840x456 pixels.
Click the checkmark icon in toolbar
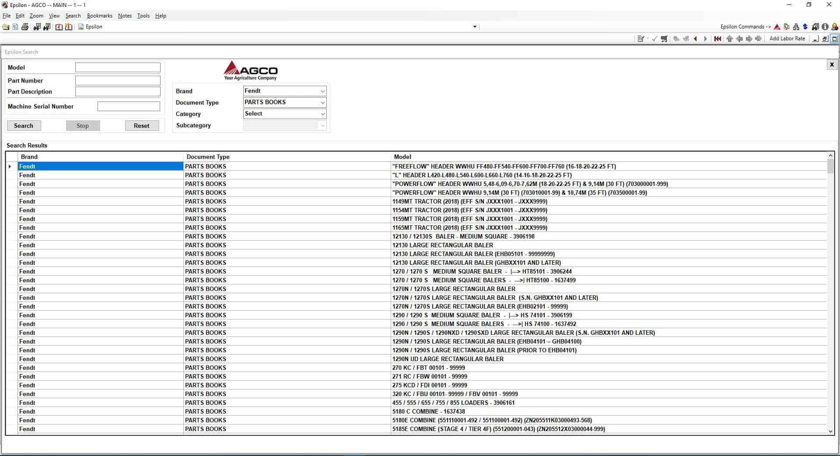point(654,39)
